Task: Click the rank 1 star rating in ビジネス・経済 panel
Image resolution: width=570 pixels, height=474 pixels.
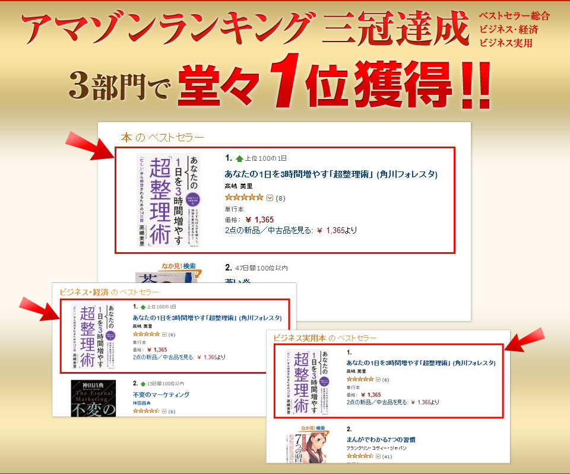Action: (147, 334)
